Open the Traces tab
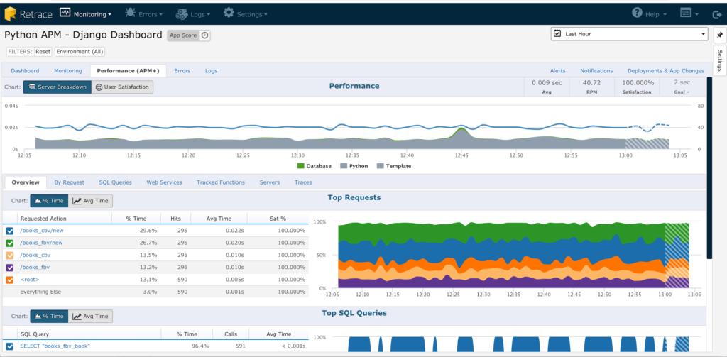 303,182
